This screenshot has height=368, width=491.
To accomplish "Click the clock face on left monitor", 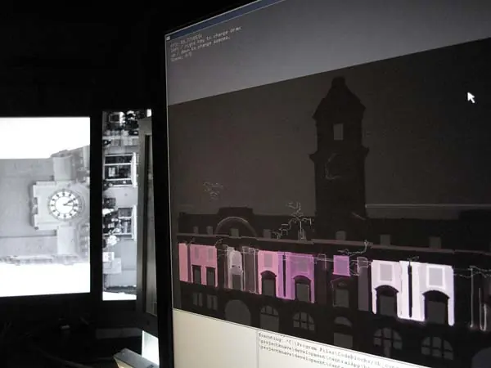I will click(x=64, y=204).
